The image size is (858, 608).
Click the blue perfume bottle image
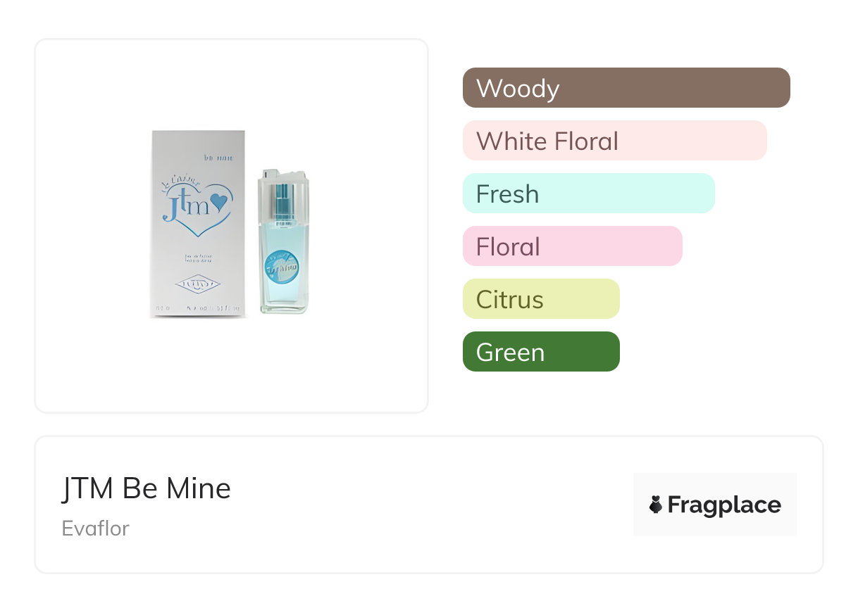(283, 243)
